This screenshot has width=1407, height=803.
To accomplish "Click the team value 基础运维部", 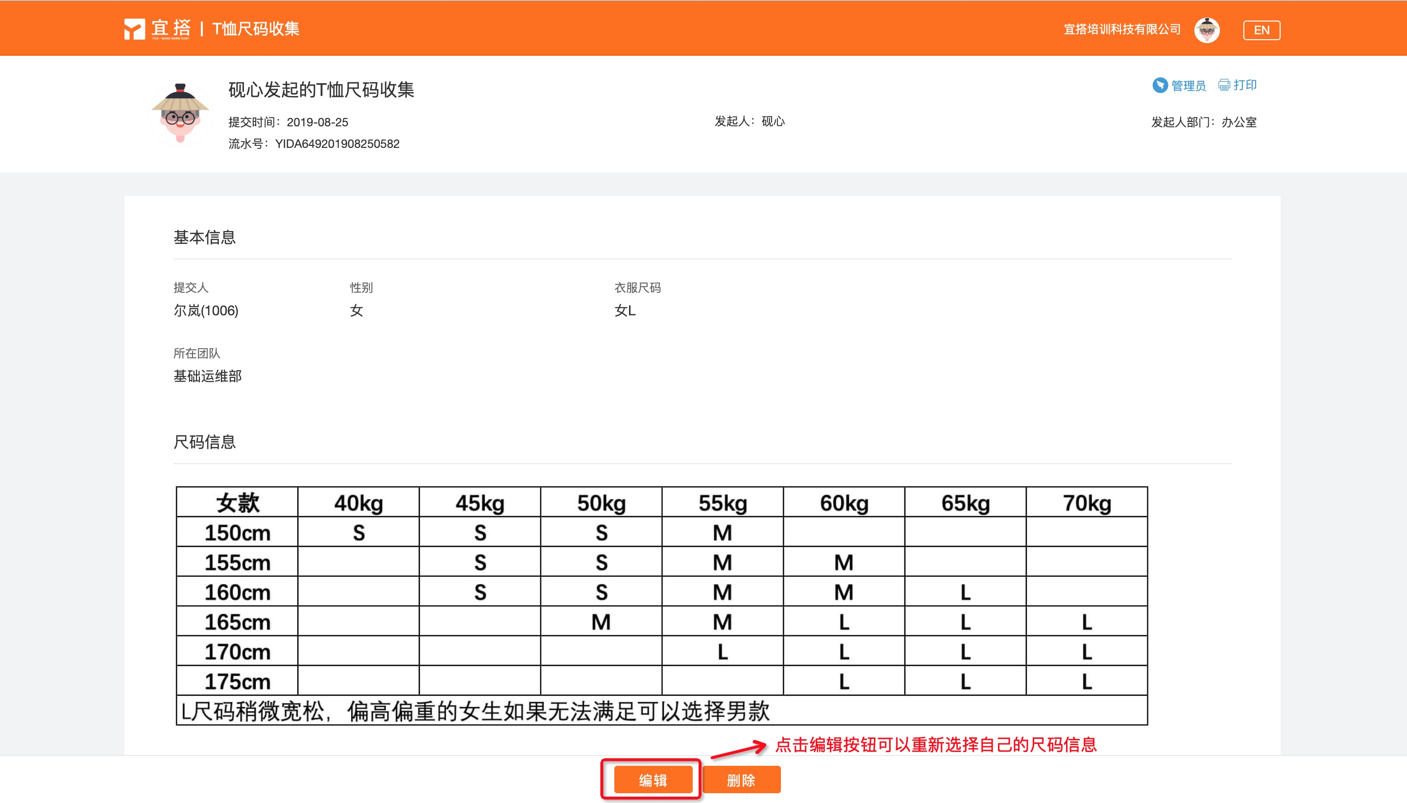I will [207, 376].
